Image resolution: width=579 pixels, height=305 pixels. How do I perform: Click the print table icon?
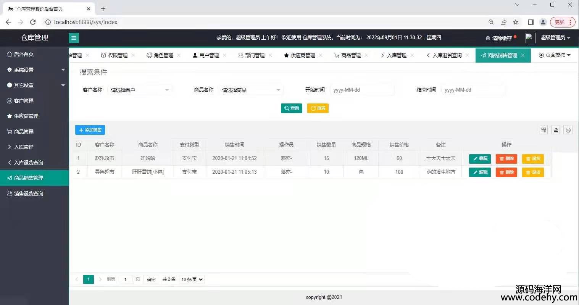[568, 130]
